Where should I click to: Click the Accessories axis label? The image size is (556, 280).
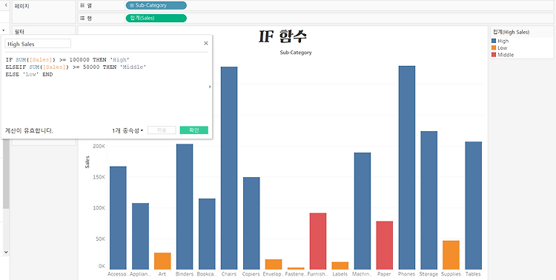[x=118, y=274]
